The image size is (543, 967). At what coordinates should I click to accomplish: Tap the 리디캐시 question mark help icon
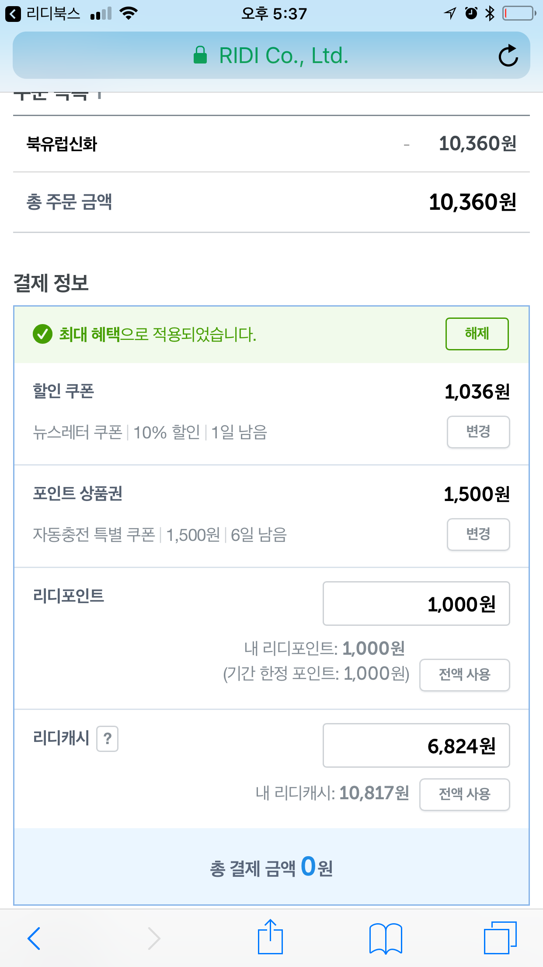[107, 739]
